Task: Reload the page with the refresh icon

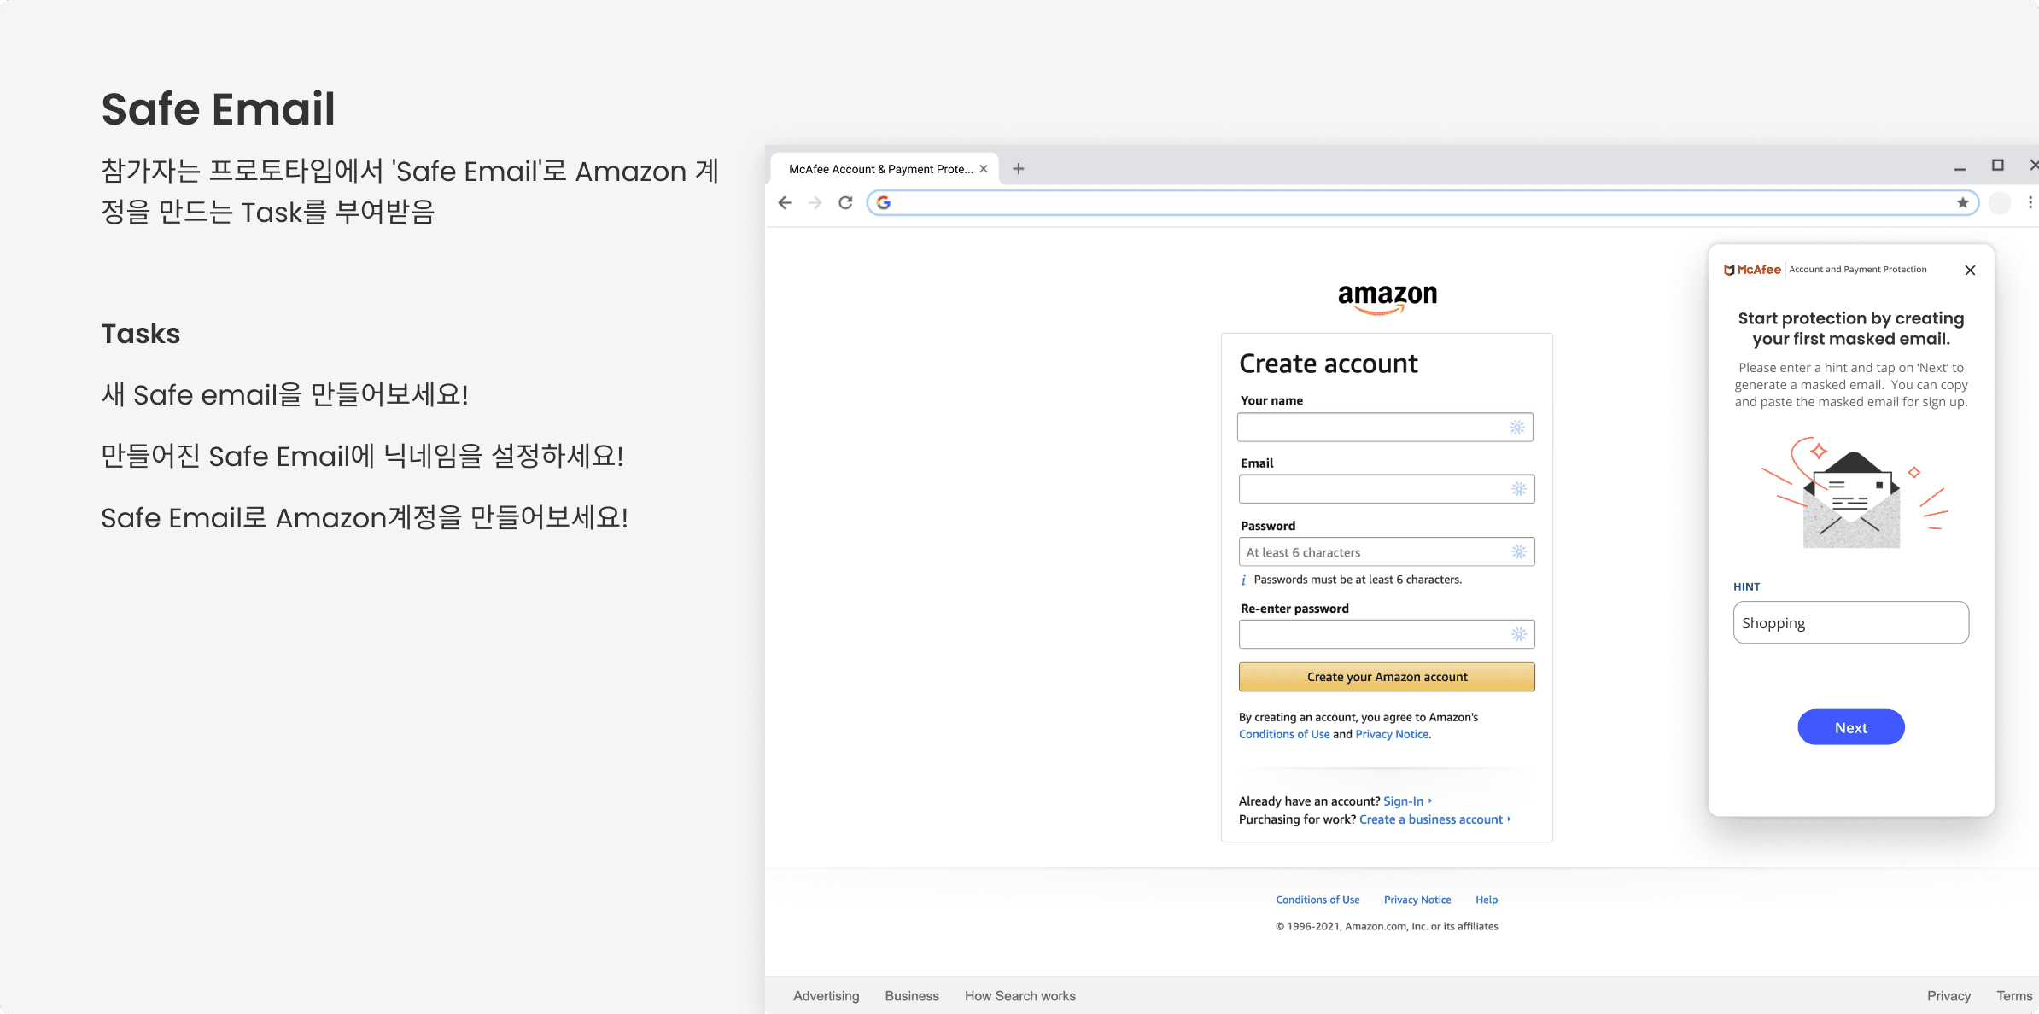Action: coord(845,202)
